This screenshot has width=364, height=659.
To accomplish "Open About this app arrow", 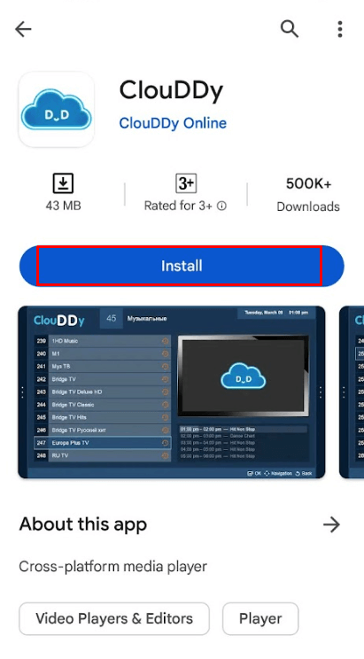I will coord(331,524).
